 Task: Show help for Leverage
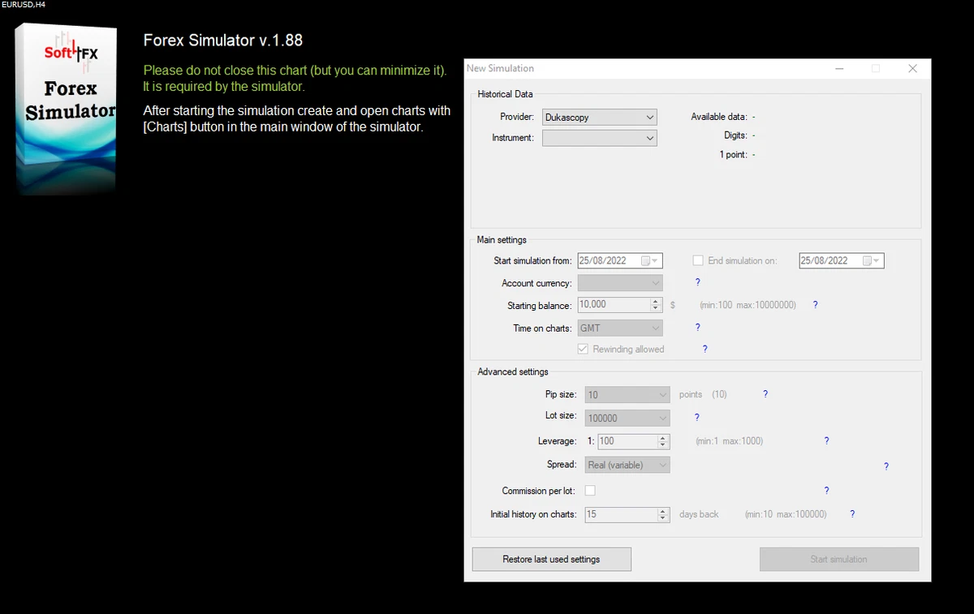point(826,441)
